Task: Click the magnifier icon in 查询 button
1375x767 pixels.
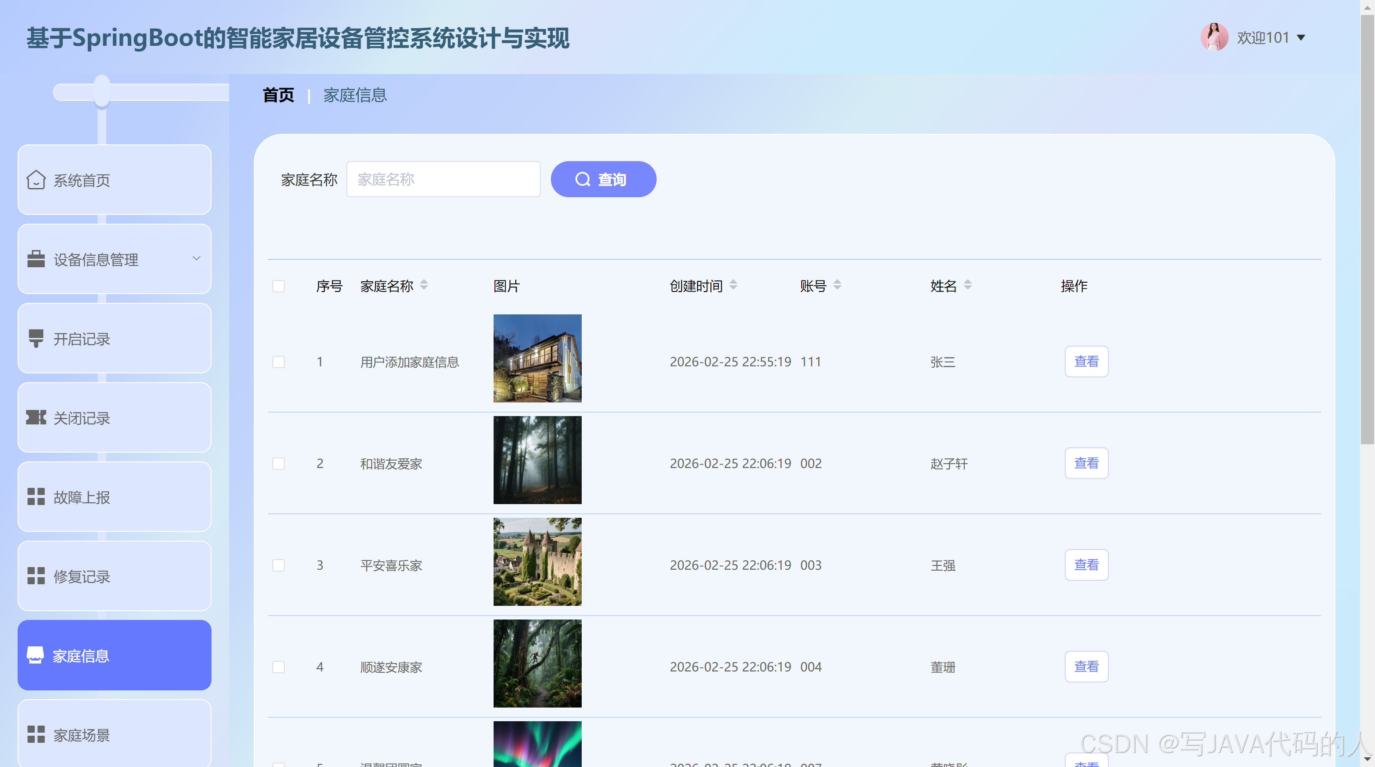Action: [582, 179]
